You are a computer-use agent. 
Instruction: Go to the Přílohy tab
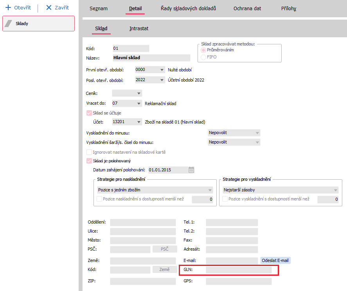tap(288, 8)
